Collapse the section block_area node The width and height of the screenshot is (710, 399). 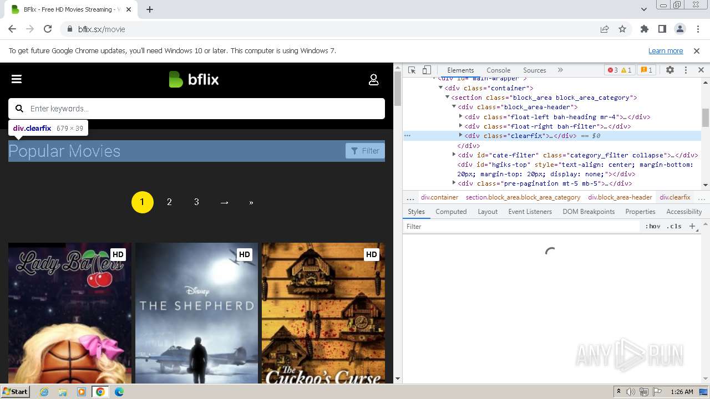point(448,98)
